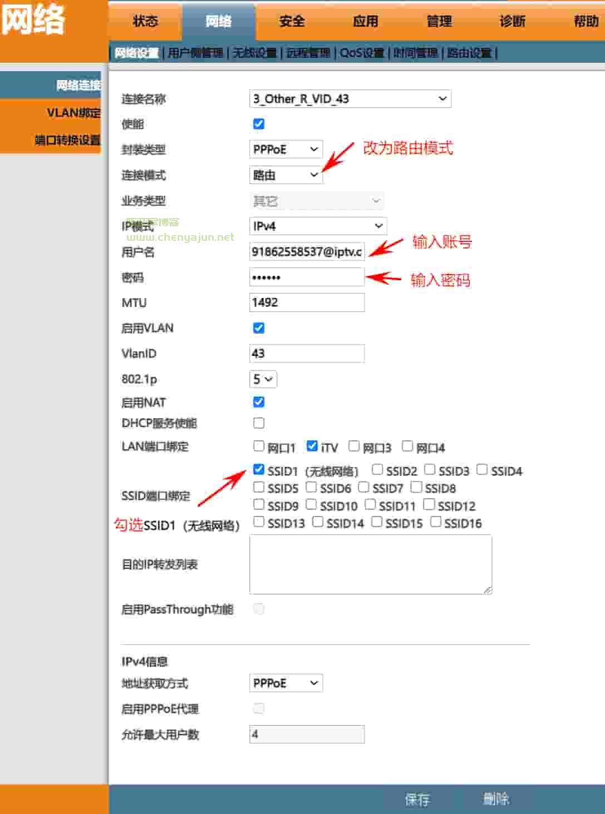Open 时间管理 submenu
The image size is (605, 814).
click(416, 53)
